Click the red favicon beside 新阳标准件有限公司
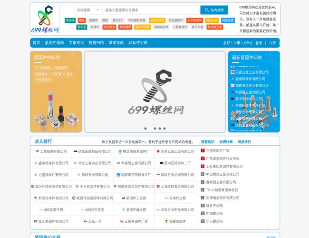 [x=36, y=198]
